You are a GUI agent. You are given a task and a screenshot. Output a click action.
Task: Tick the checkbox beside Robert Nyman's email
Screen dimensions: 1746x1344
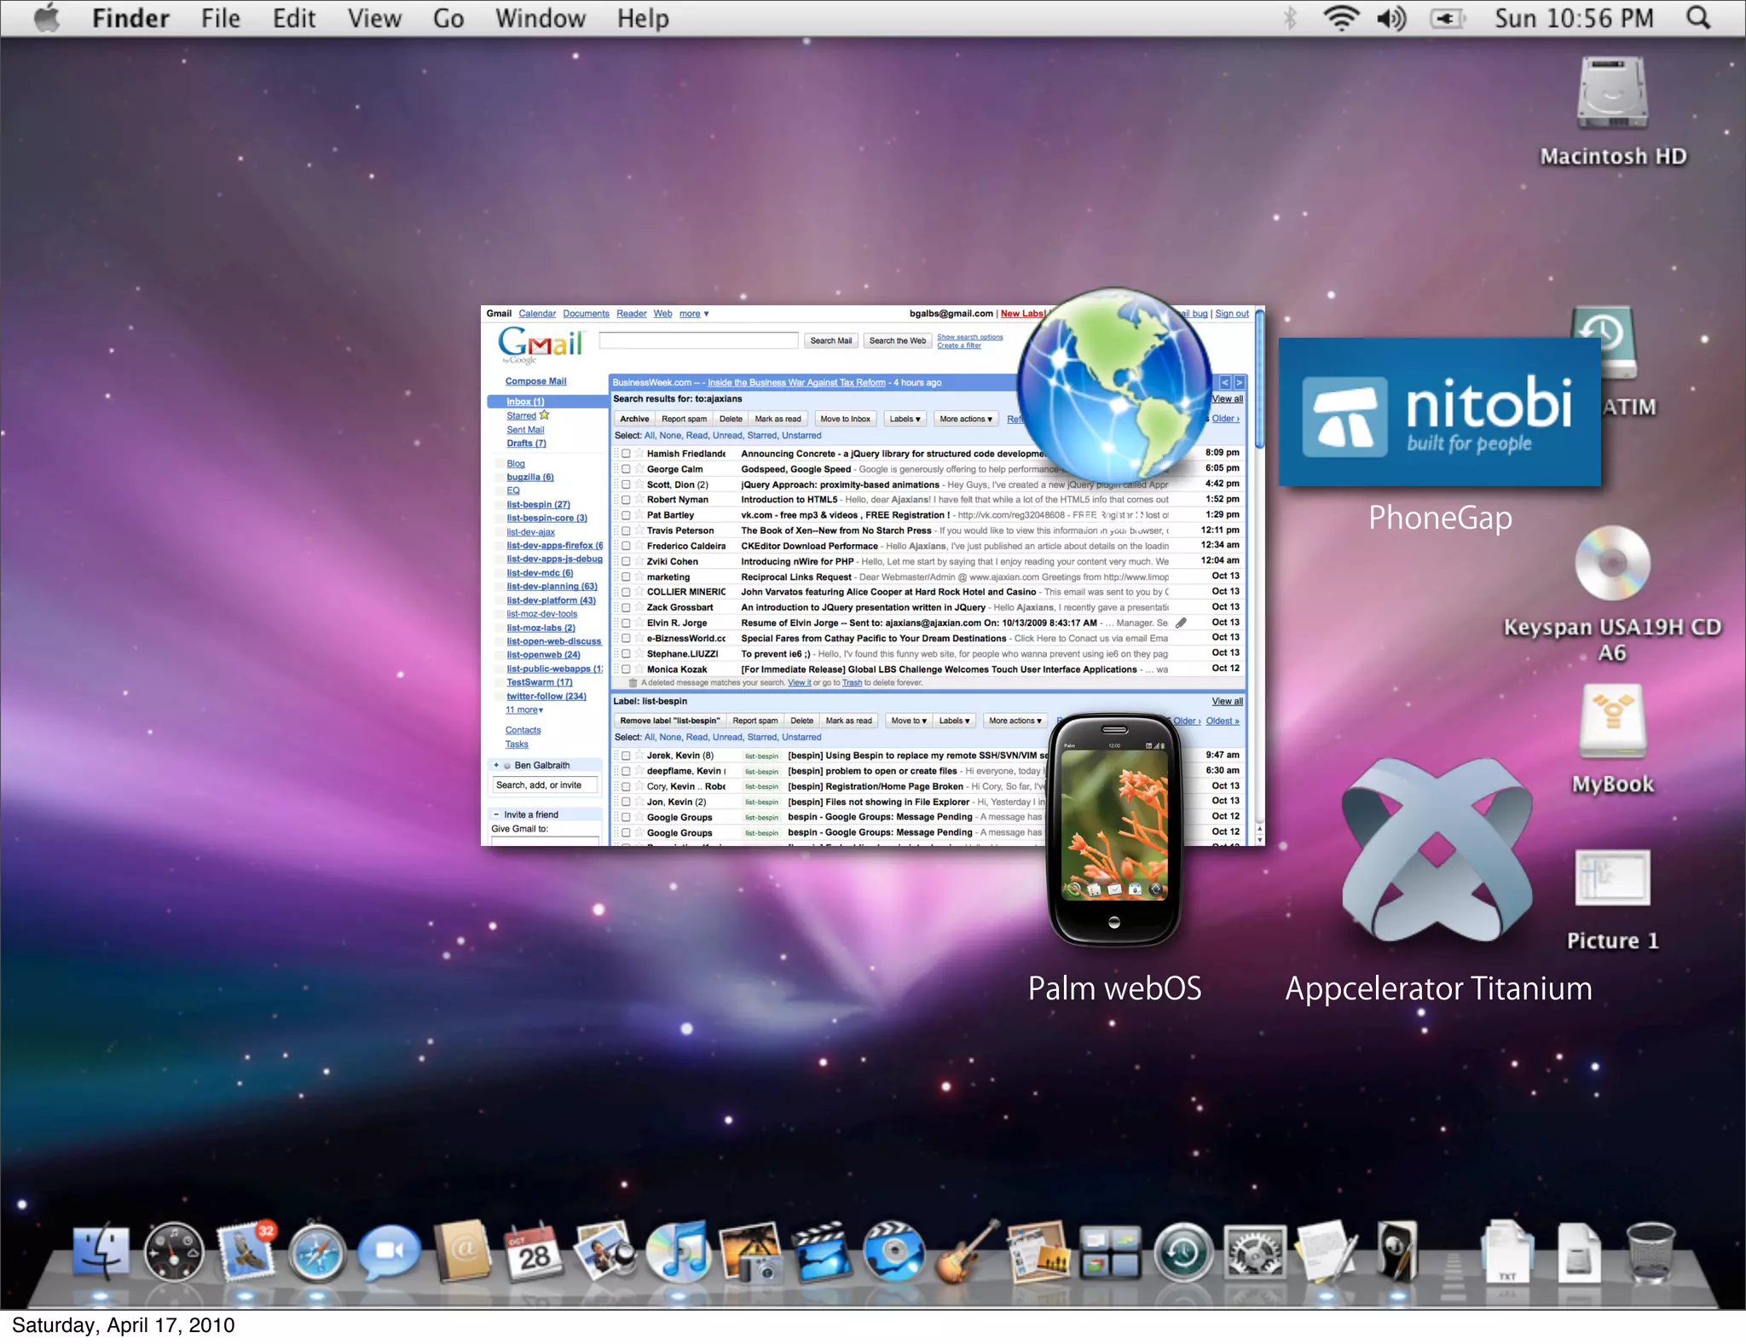tap(626, 500)
